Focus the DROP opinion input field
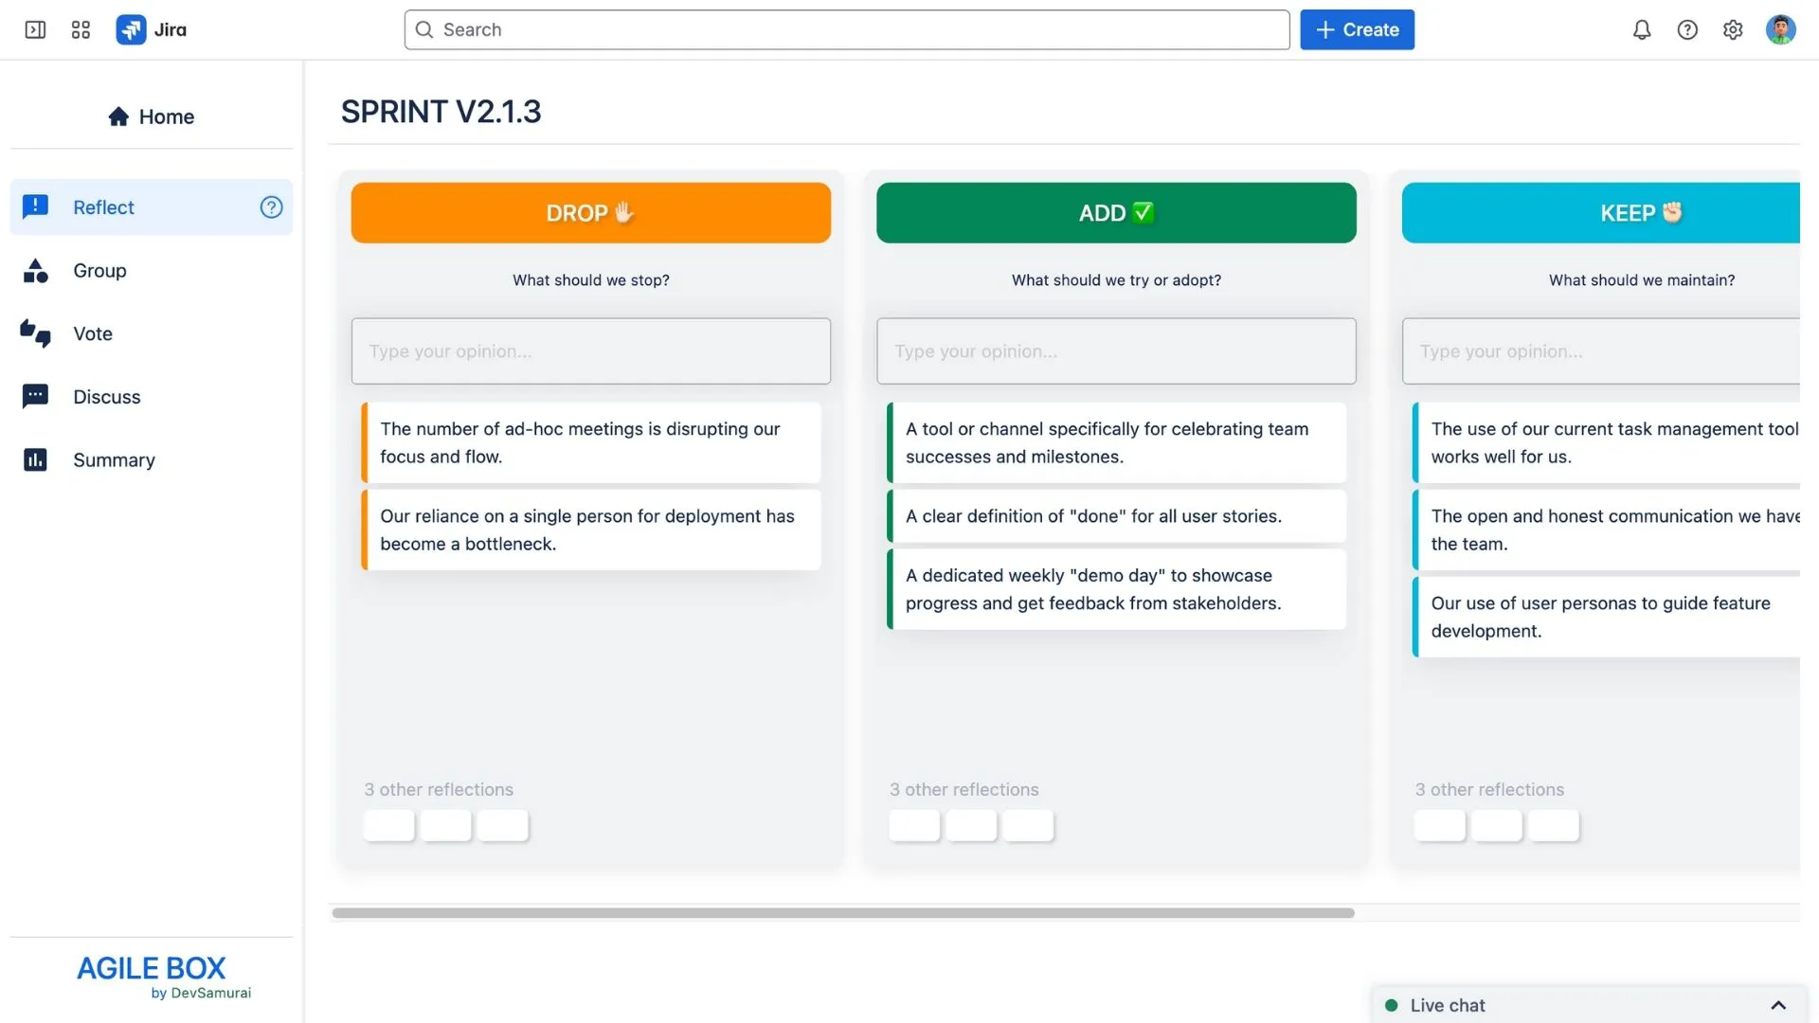 pyautogui.click(x=591, y=351)
